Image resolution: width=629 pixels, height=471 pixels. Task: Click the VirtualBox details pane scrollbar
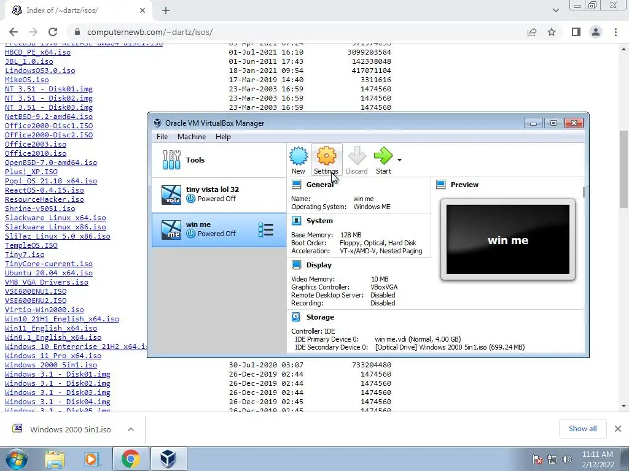click(x=584, y=192)
